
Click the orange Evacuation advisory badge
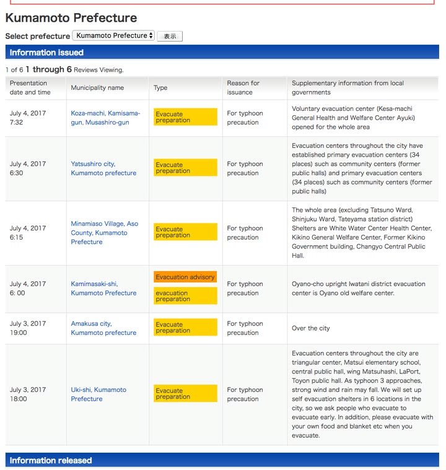[x=185, y=277]
